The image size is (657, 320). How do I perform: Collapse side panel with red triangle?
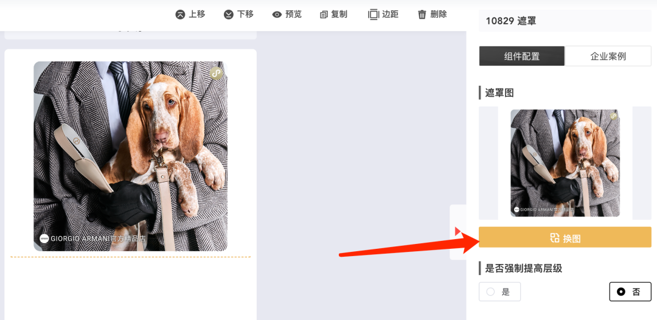pos(458,231)
